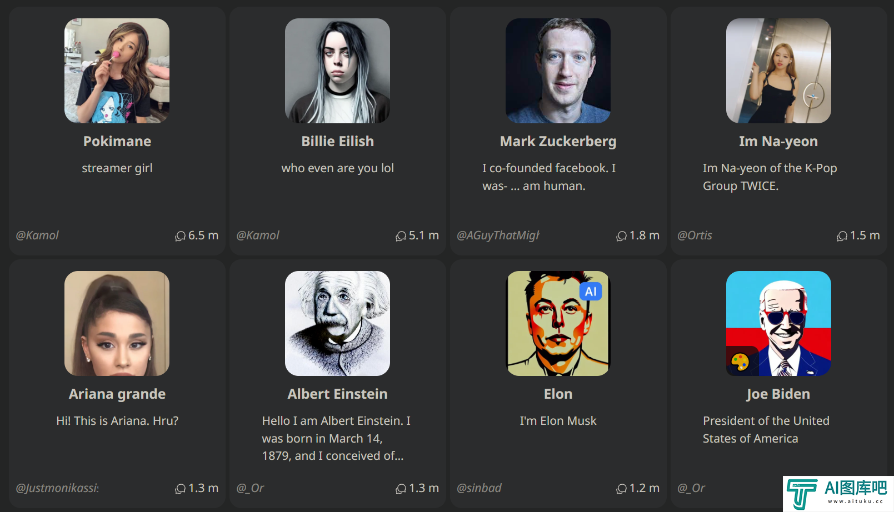Click the chat bubble icon beside 1.8 m
894x512 pixels.
tap(621, 236)
